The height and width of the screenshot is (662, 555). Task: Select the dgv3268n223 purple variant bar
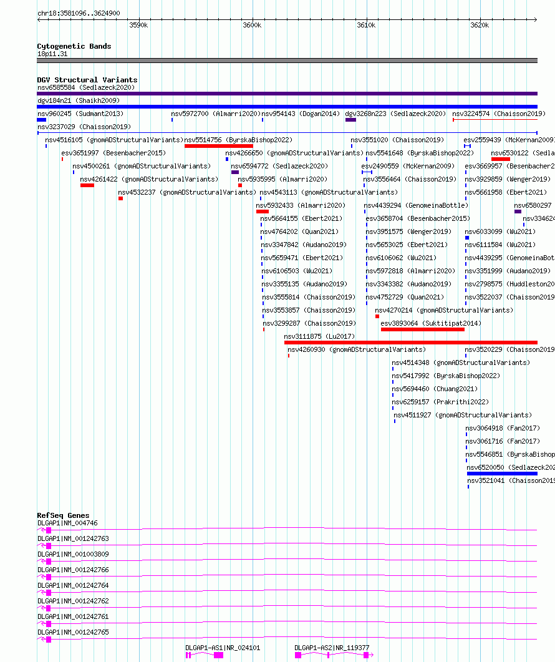[x=350, y=120]
